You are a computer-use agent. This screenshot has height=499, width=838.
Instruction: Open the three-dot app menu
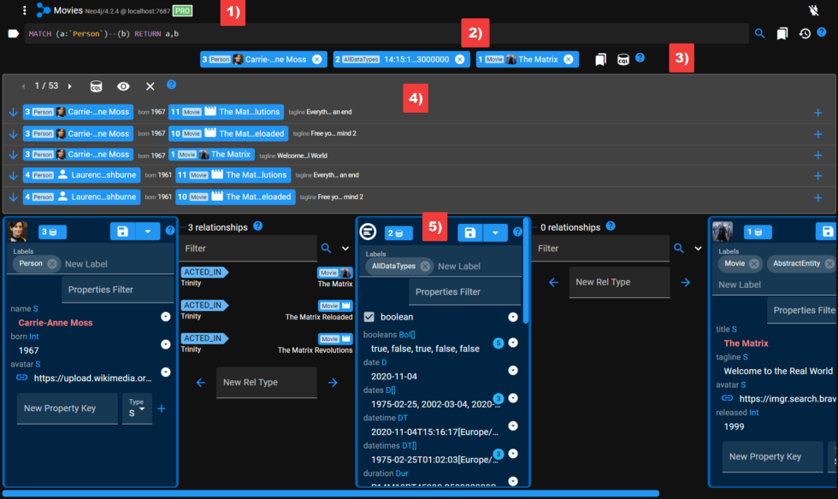24,10
